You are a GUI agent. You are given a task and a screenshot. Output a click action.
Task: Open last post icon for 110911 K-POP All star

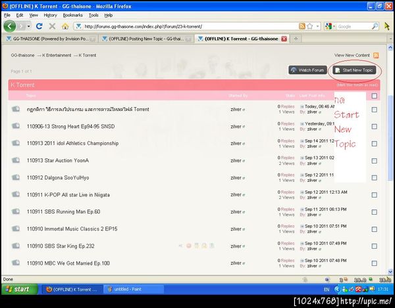(302, 192)
